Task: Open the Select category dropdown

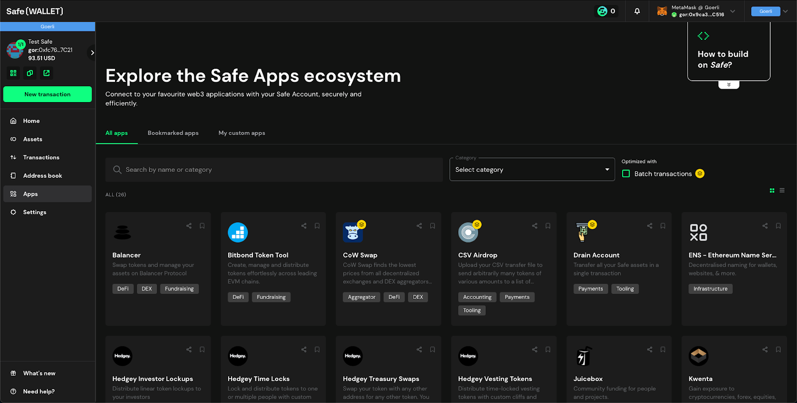Action: 531,169
